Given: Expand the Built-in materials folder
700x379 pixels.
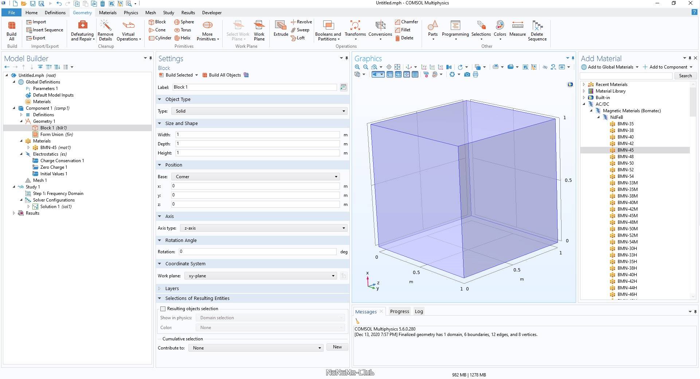Looking at the screenshot, I should (x=584, y=98).
